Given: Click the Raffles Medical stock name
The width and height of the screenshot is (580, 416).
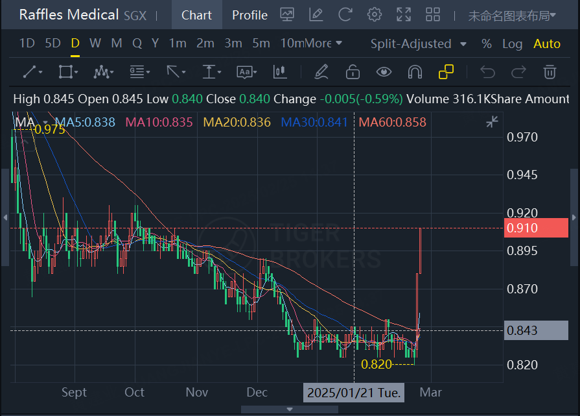Looking at the screenshot, I should click(69, 15).
